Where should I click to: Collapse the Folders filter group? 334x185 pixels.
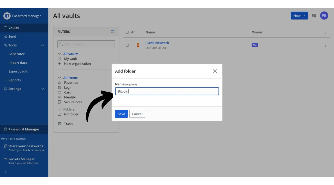[59, 109]
